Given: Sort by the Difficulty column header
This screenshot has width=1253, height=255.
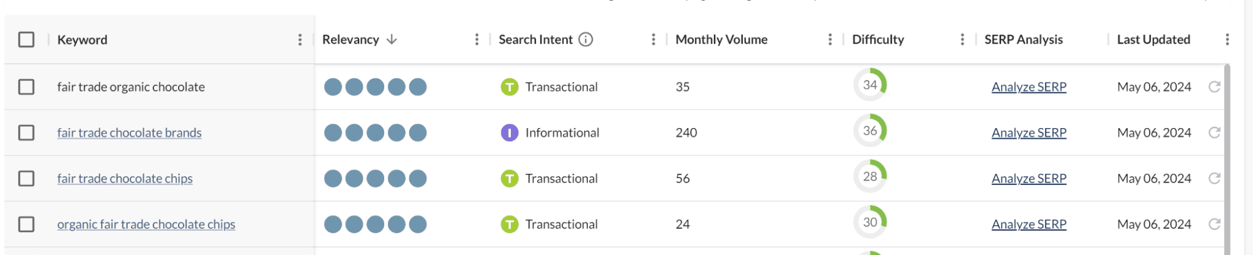Looking at the screenshot, I should [x=878, y=39].
